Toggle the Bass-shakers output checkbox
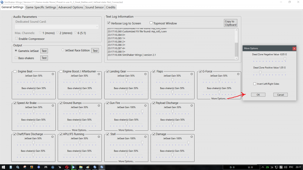The height and width of the screenshot is (170, 303). click(16, 58)
